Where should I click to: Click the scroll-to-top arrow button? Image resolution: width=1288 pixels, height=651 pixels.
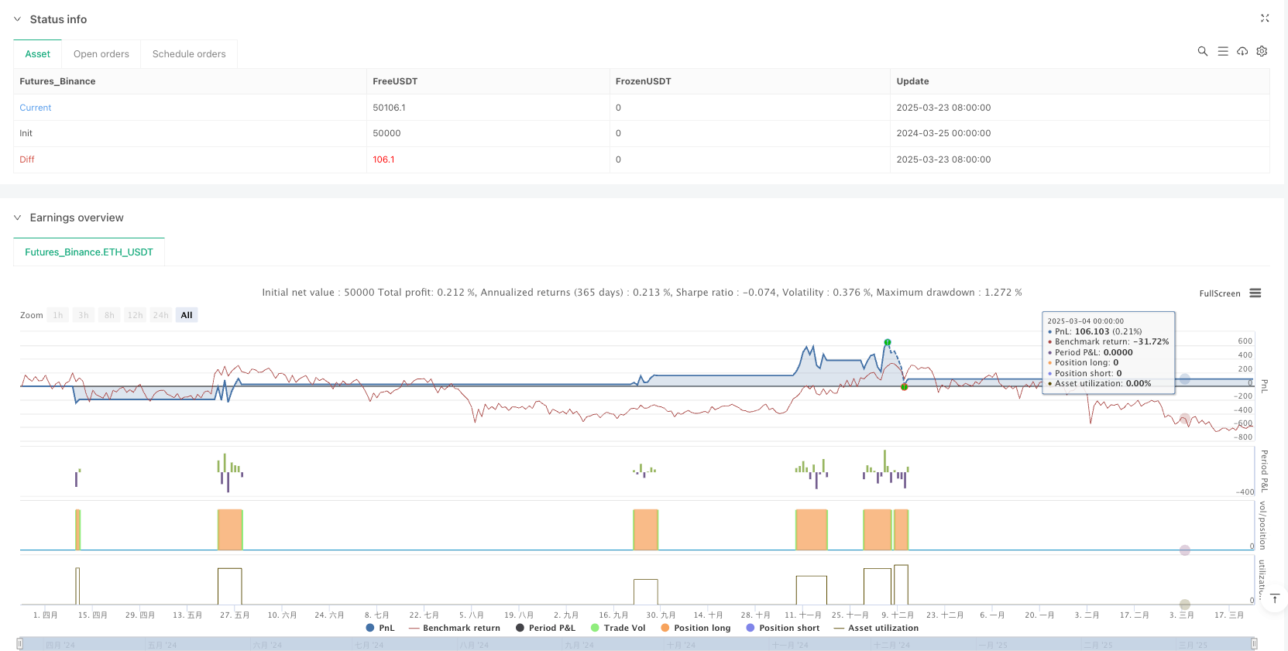(x=1274, y=598)
